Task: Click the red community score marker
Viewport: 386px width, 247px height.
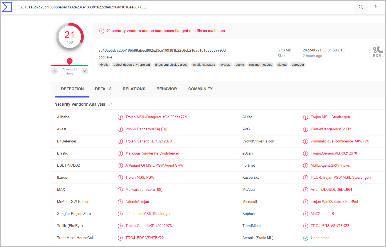Action: [x=70, y=61]
